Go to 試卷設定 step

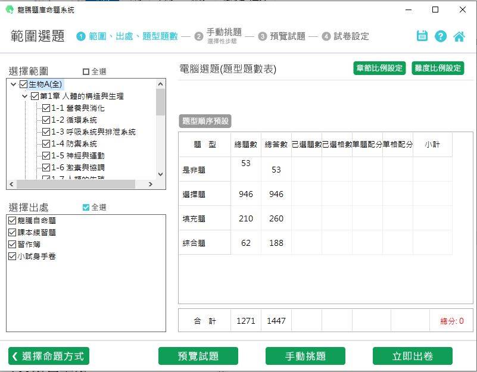[x=351, y=36]
